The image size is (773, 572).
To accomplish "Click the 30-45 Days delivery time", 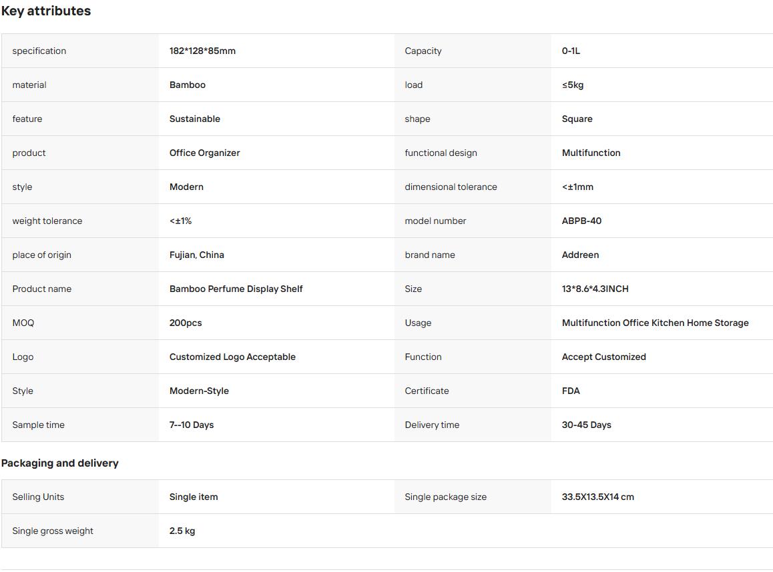I will pos(586,424).
